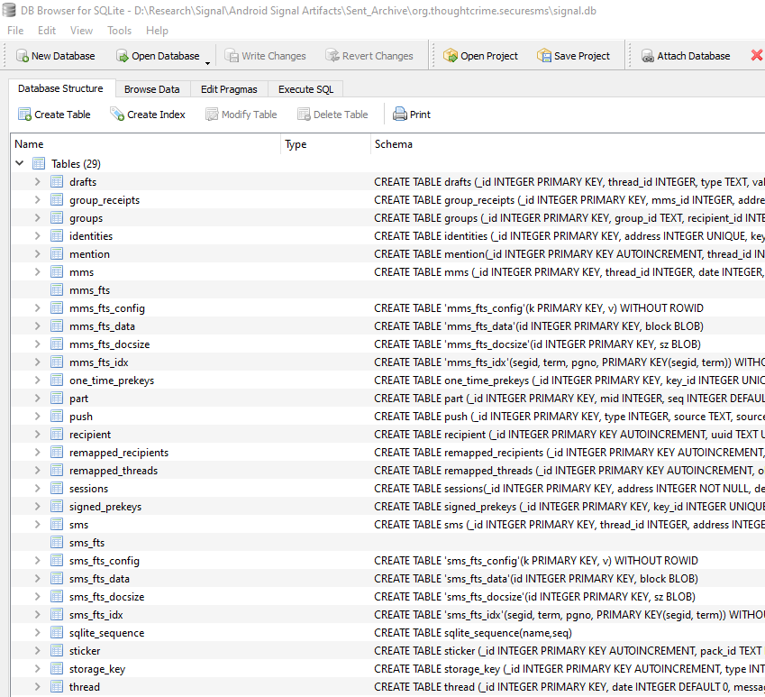The height and width of the screenshot is (697, 765).
Task: Select the one_time_prekeys table name
Action: coord(112,381)
